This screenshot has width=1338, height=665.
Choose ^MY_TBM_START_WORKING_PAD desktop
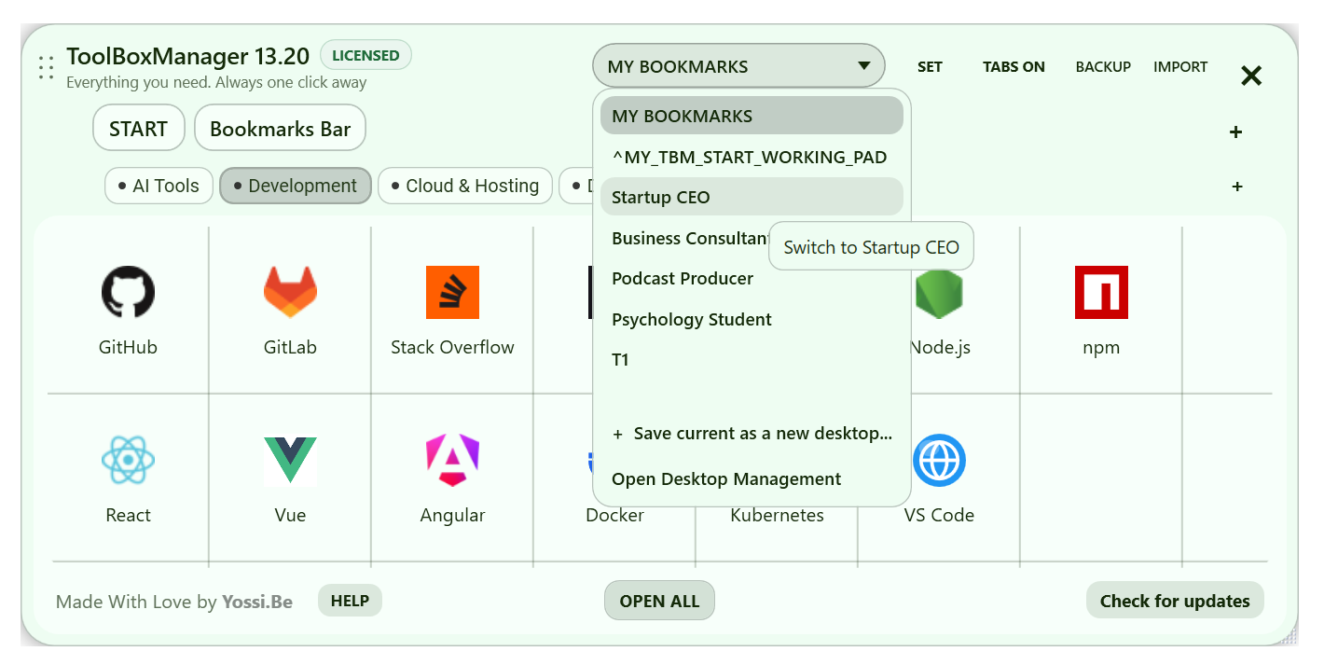pos(752,157)
